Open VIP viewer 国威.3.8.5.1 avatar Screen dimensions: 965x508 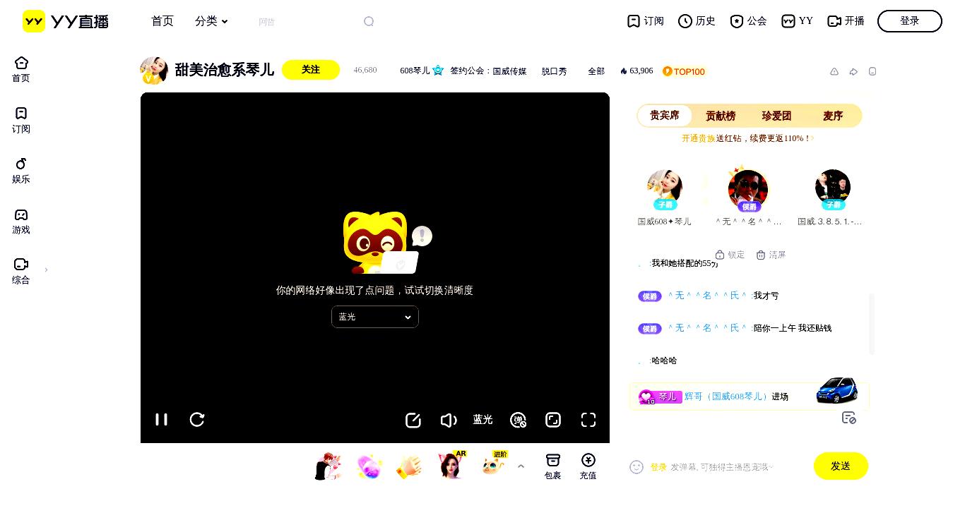click(833, 188)
